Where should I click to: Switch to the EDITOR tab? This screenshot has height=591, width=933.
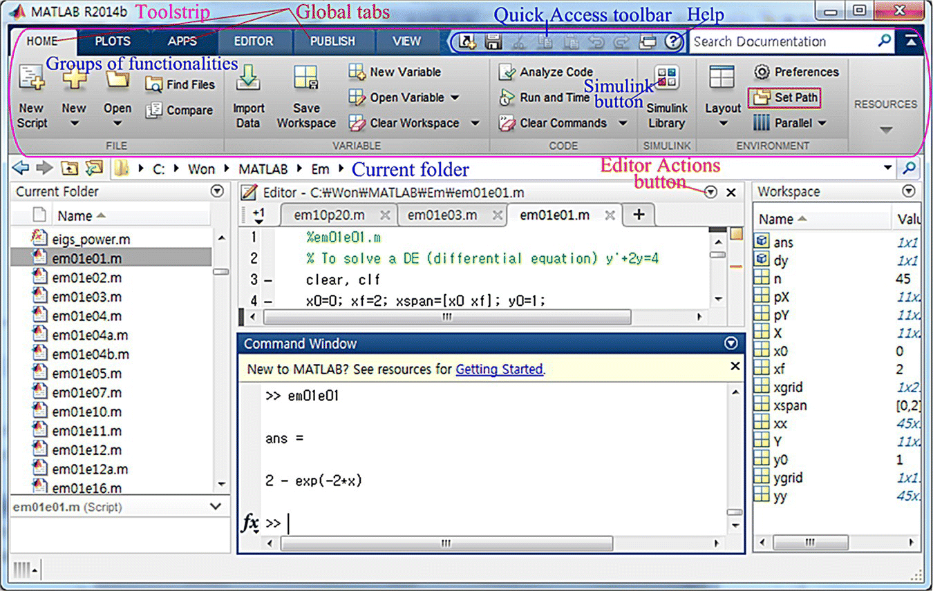(x=254, y=41)
